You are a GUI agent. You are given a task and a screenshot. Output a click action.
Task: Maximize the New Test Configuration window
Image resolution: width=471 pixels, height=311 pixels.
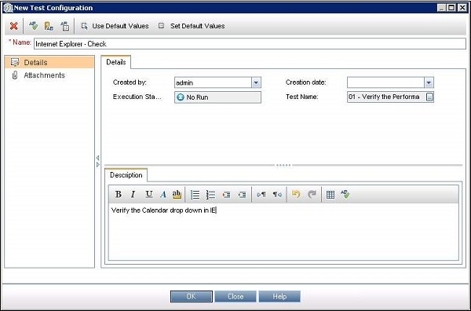(451, 8)
